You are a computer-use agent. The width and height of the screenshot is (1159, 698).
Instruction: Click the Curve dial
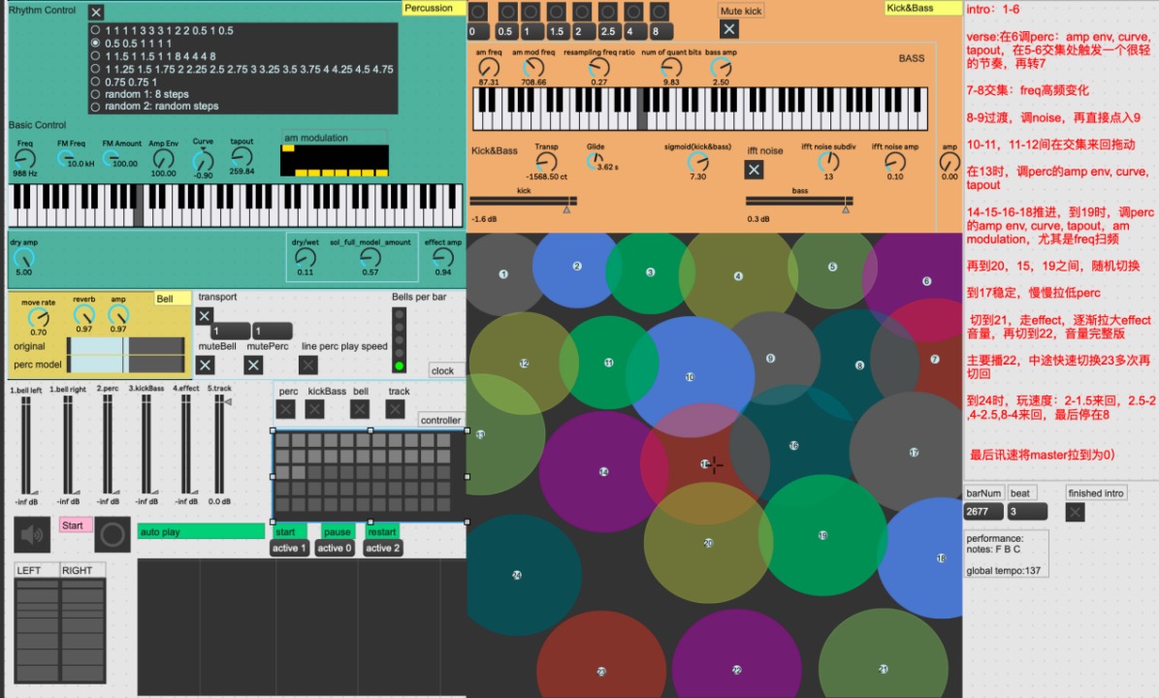[203, 160]
